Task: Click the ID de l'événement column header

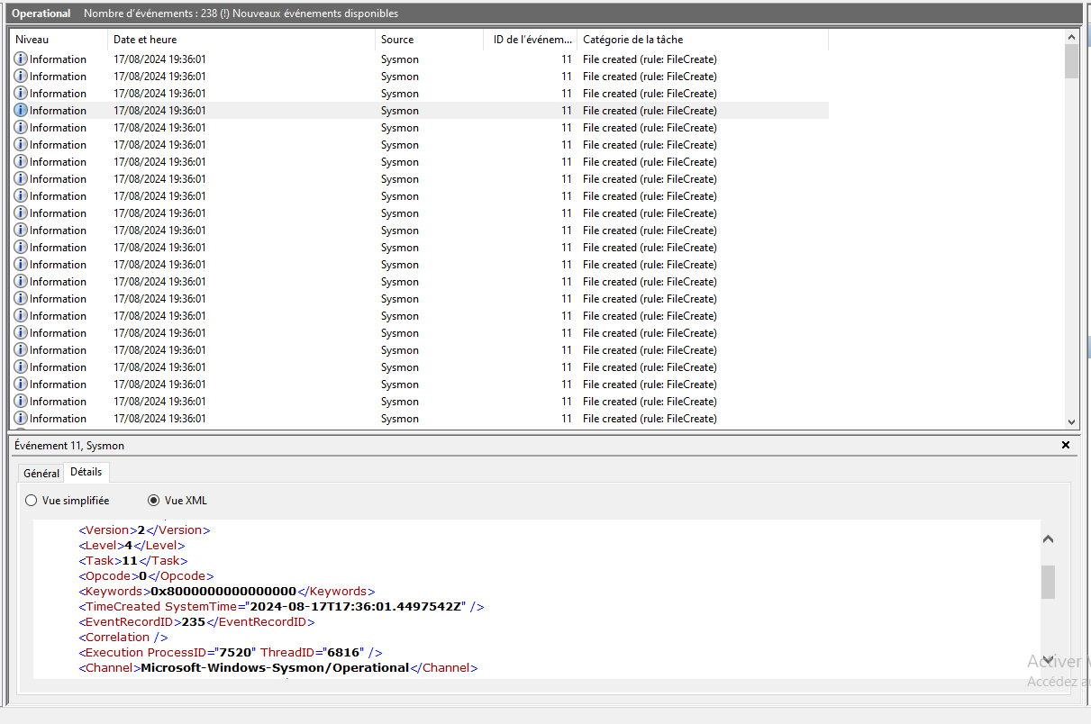Action: 532,40
